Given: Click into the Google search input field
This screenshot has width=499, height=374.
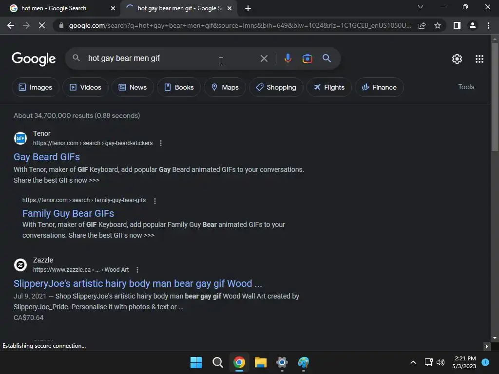Looking at the screenshot, I should coord(172,58).
